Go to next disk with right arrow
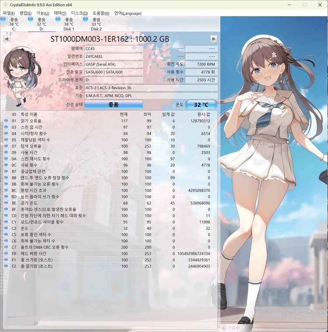This screenshot has height=332, width=328. click(x=213, y=39)
